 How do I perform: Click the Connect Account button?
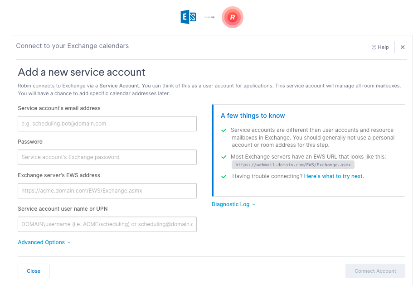click(375, 271)
